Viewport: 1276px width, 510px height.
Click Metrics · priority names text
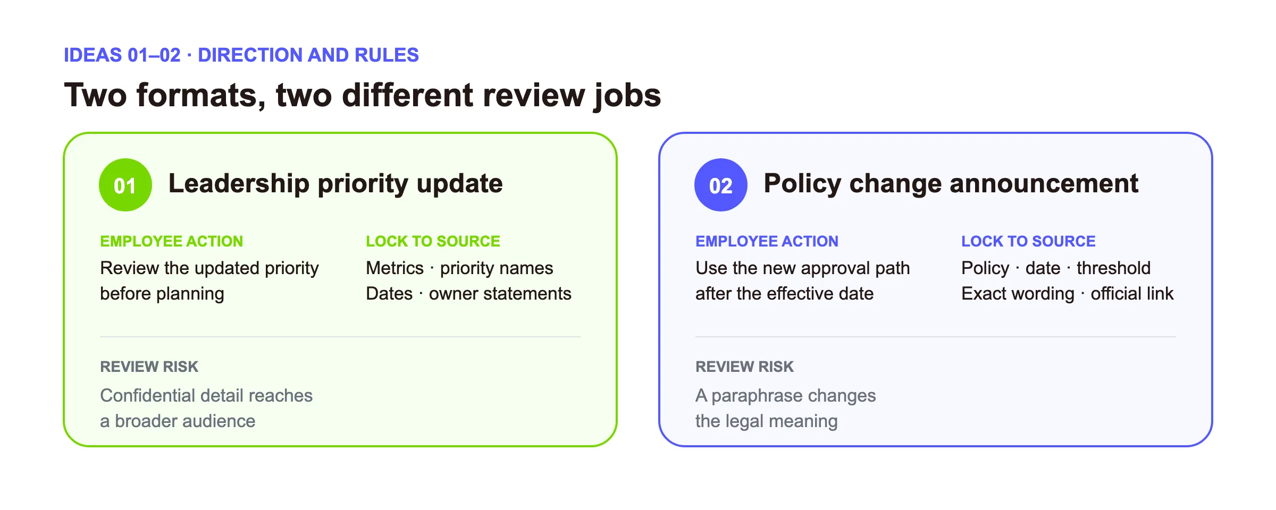[459, 268]
